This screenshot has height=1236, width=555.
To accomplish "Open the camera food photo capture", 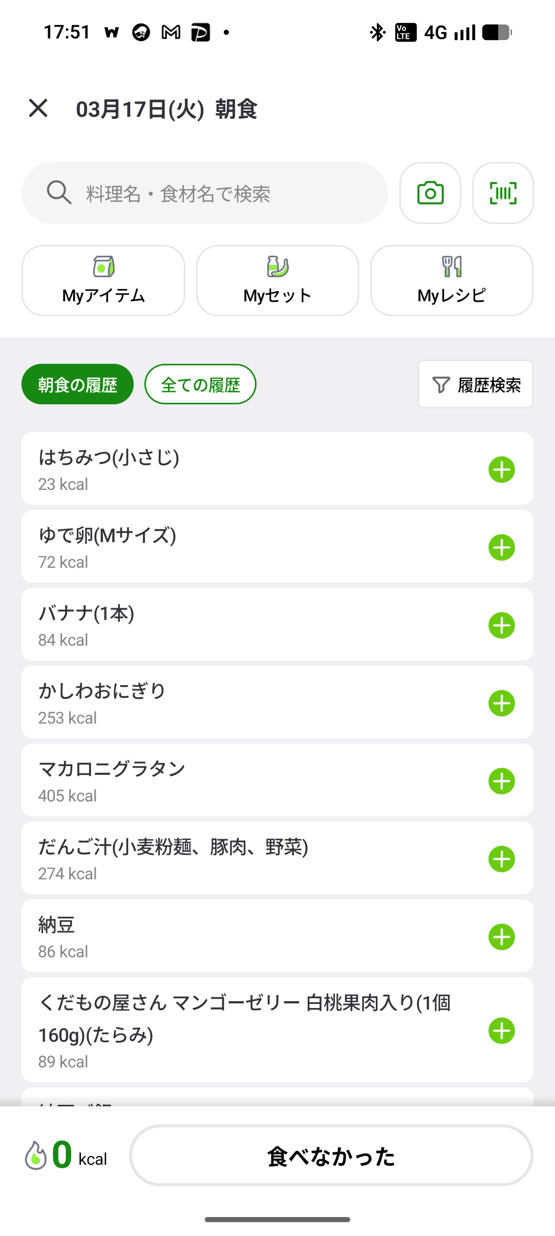I will [430, 193].
